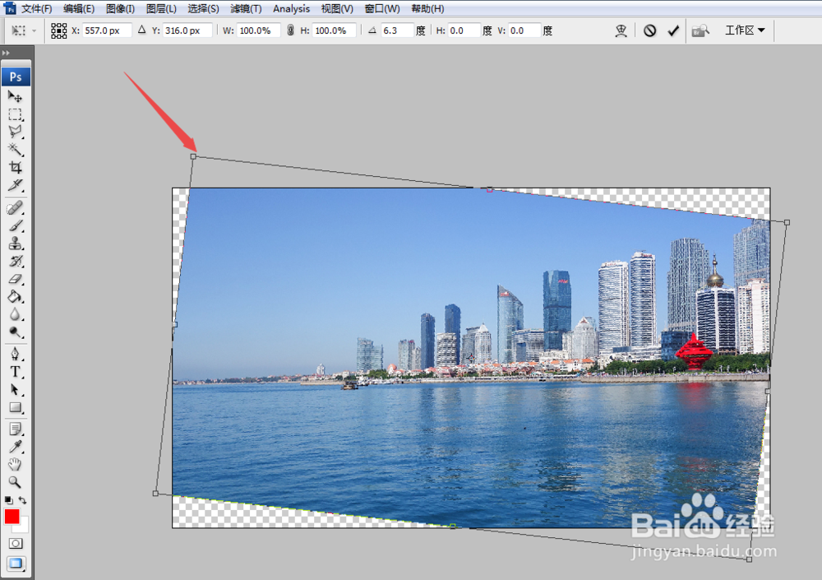Open the 工作区 workspace dropdown
Screen dimensions: 822x580
(744, 30)
